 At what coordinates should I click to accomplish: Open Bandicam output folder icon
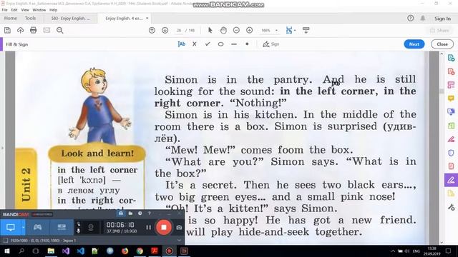click(x=130, y=213)
